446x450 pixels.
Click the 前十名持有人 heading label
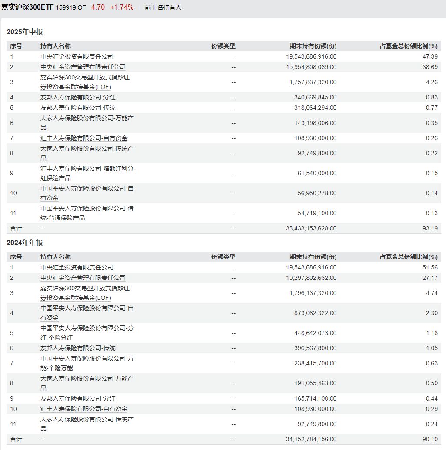(163, 8)
